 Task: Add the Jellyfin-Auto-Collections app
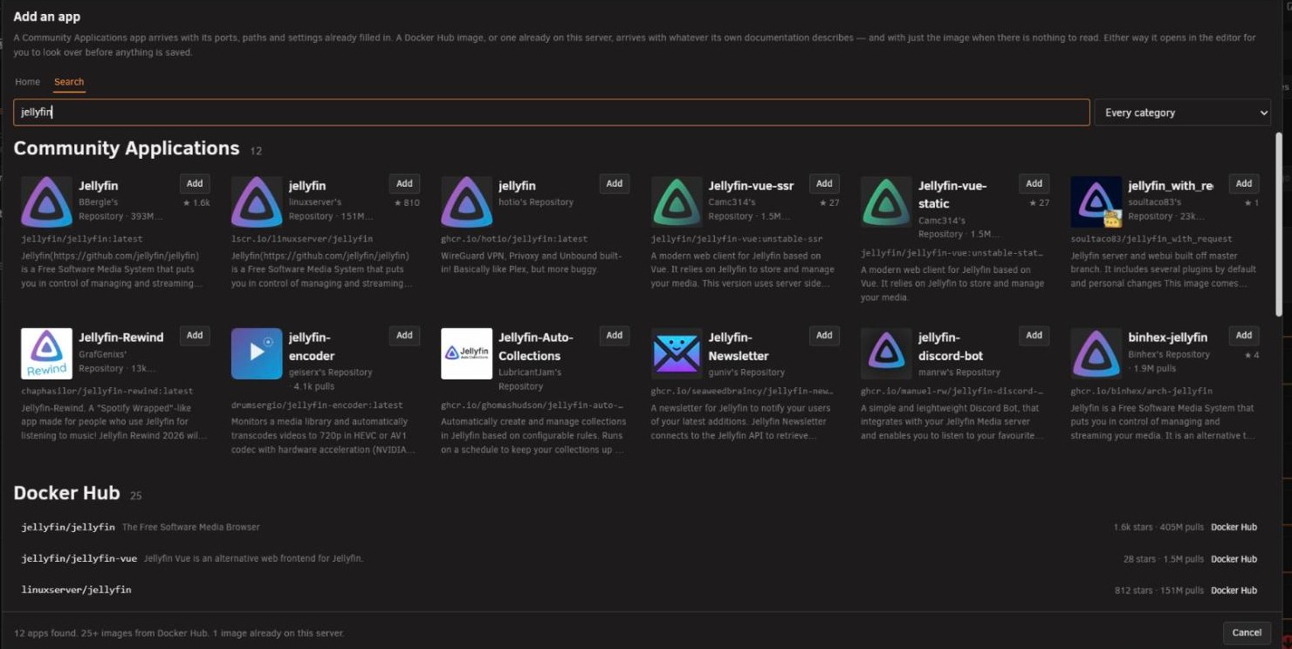coord(615,335)
